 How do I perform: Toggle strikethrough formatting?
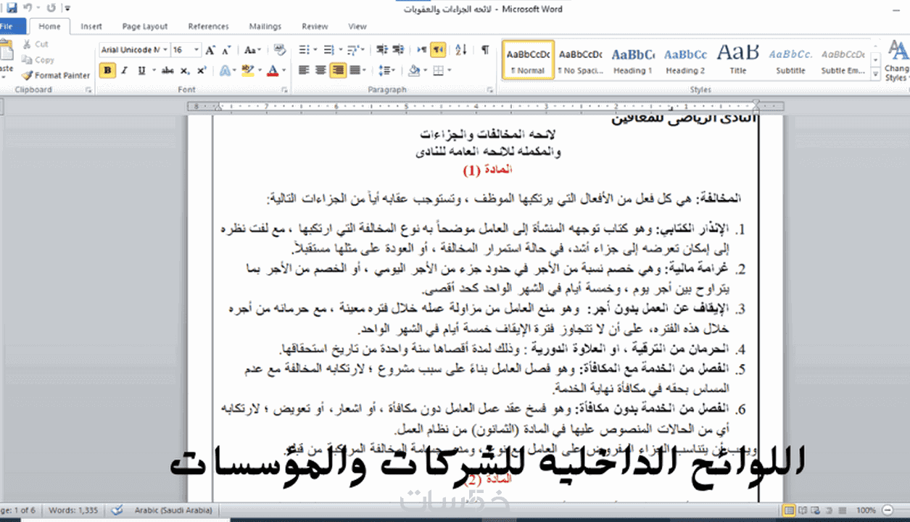click(167, 70)
